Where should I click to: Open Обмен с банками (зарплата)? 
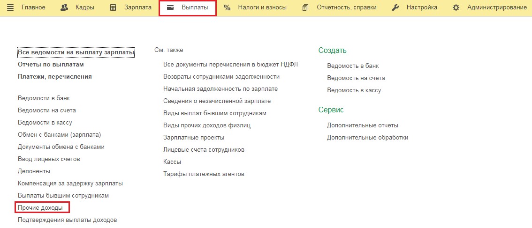click(60, 135)
